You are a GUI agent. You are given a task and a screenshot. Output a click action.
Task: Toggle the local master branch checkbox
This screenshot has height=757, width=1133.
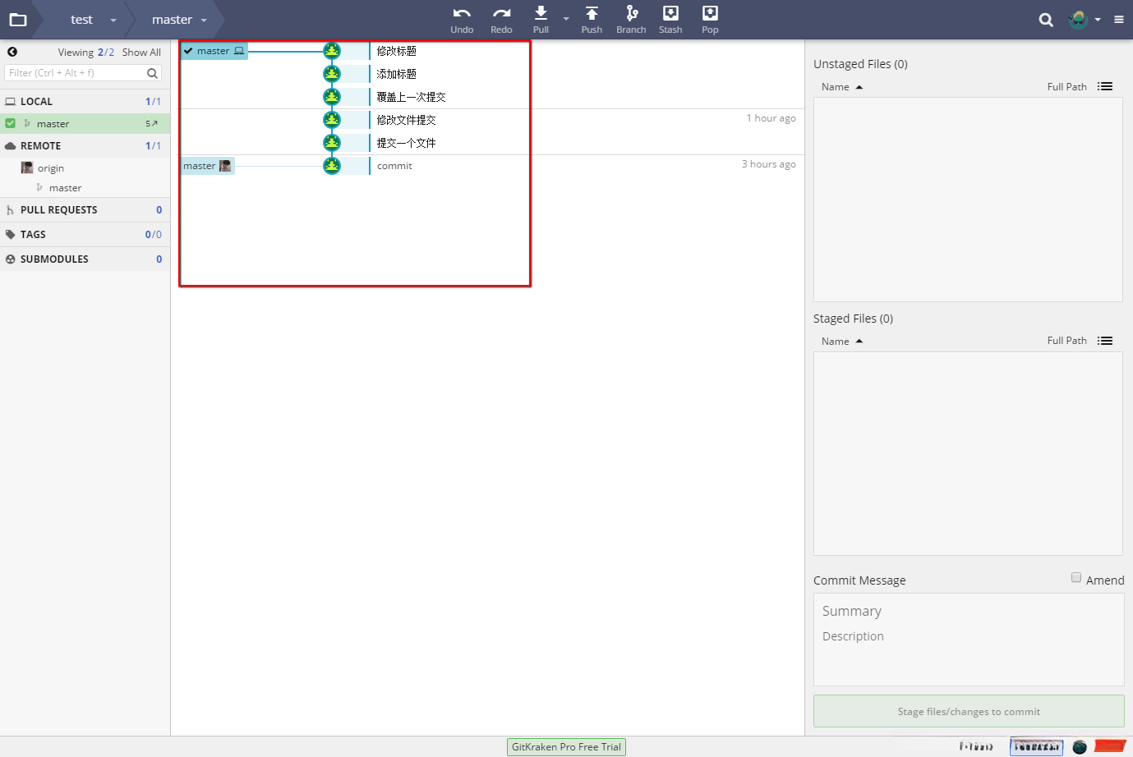coord(11,123)
